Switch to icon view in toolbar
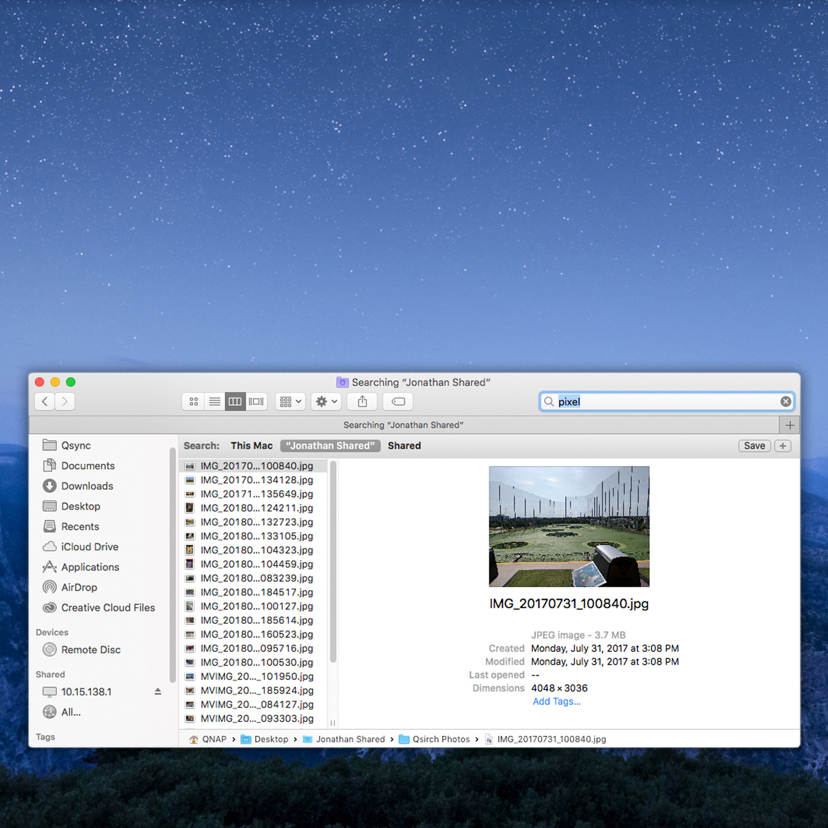This screenshot has height=828, width=828. click(x=194, y=402)
